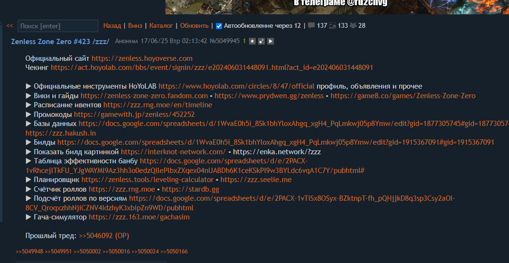Open the zenless-zone-zero.fandom.com wiki link
509x263 pixels.
[x=144, y=96]
